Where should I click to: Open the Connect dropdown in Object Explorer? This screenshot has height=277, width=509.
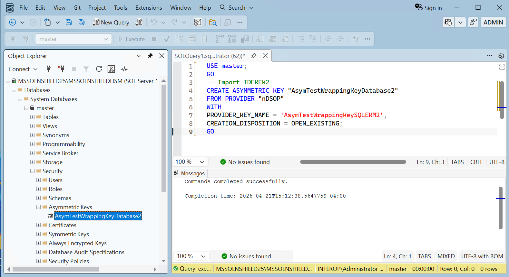[x=23, y=69]
